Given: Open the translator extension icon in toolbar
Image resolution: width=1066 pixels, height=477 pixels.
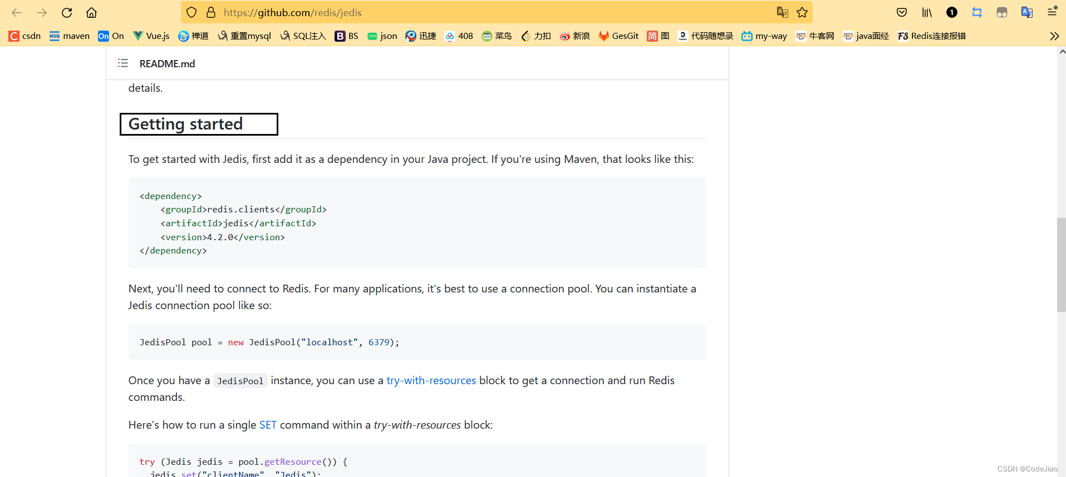Looking at the screenshot, I should coord(1027,12).
